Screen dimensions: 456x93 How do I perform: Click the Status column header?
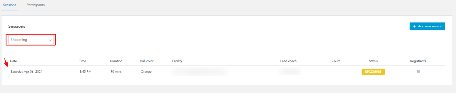coord(373,61)
